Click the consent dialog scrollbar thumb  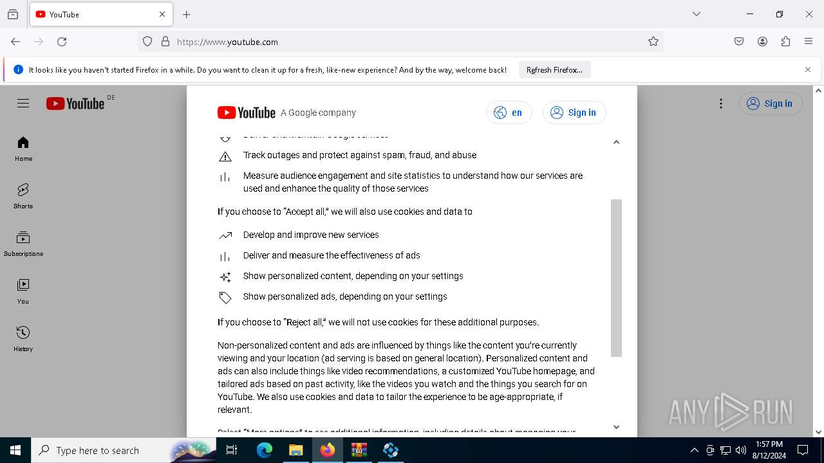(616, 278)
